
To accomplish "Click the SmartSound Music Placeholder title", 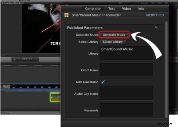I will [x=96, y=15].
